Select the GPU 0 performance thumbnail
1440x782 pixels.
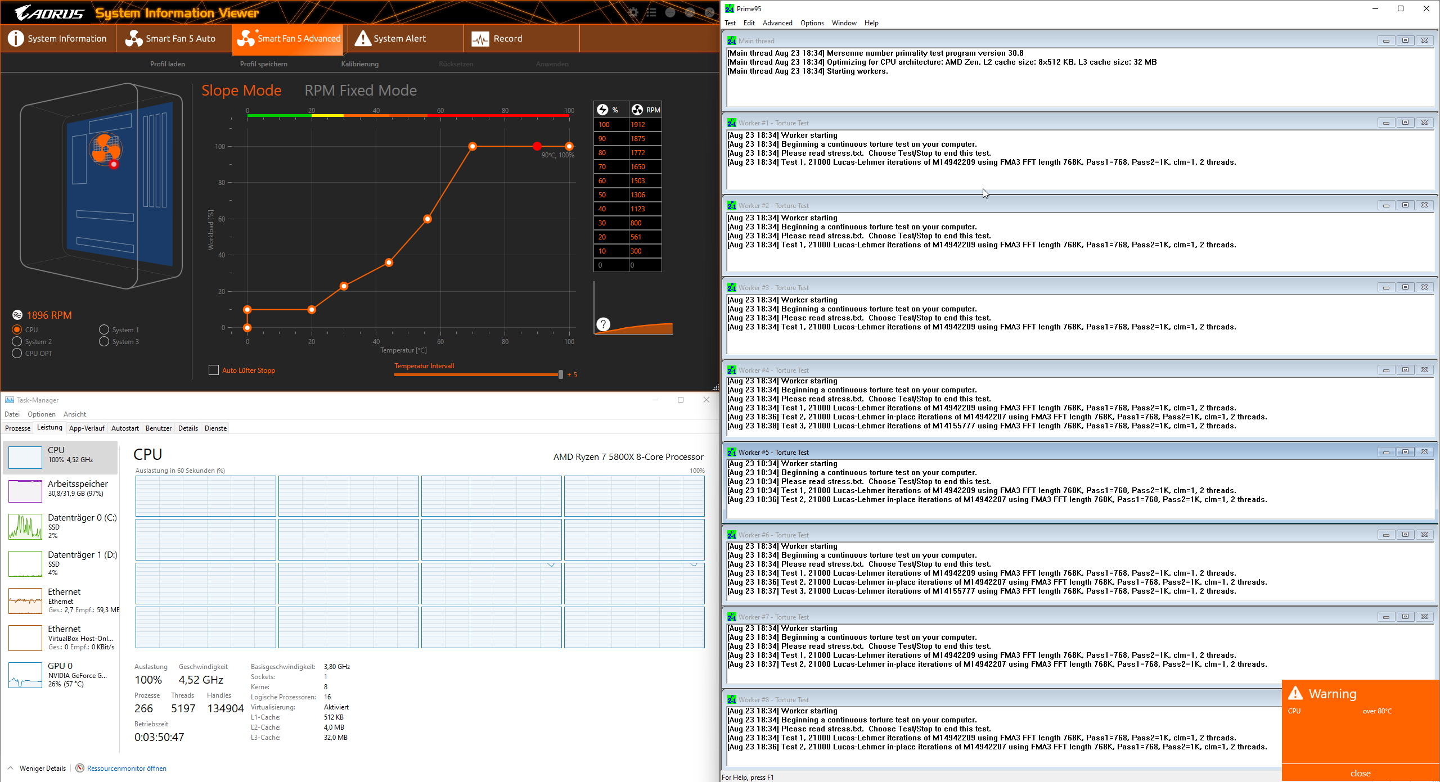point(25,675)
